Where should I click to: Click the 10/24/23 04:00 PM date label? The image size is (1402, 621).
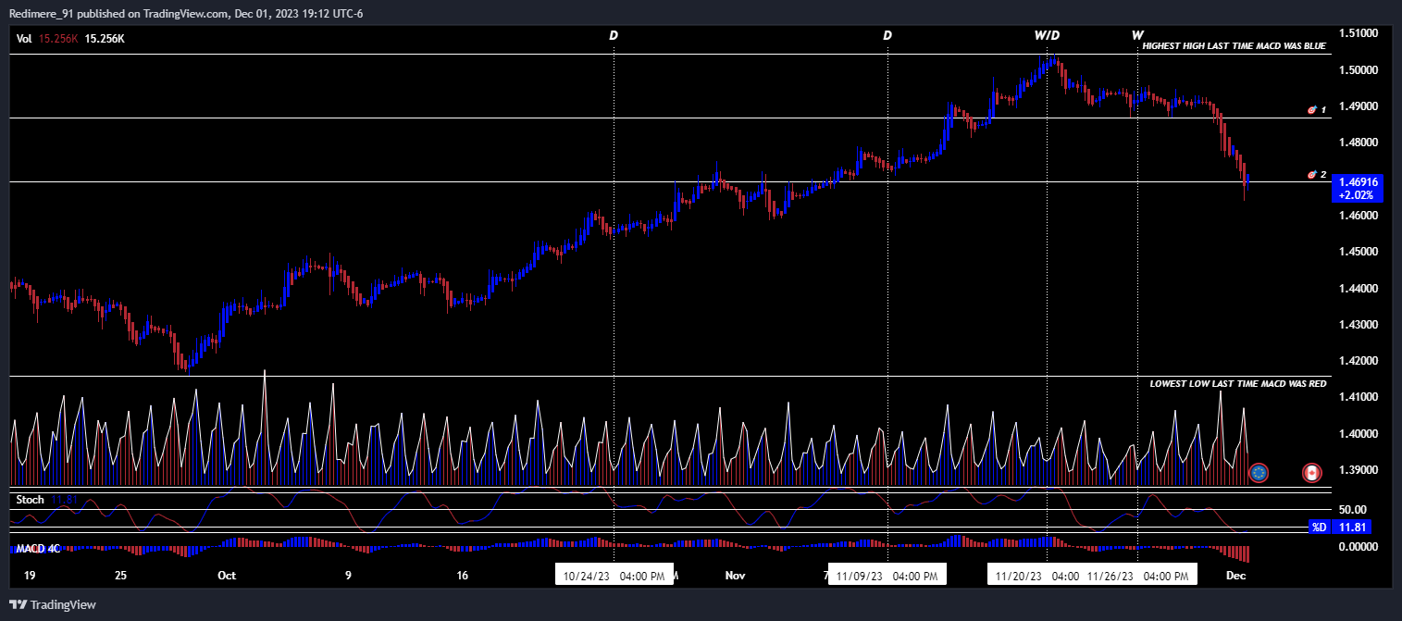[x=614, y=576]
